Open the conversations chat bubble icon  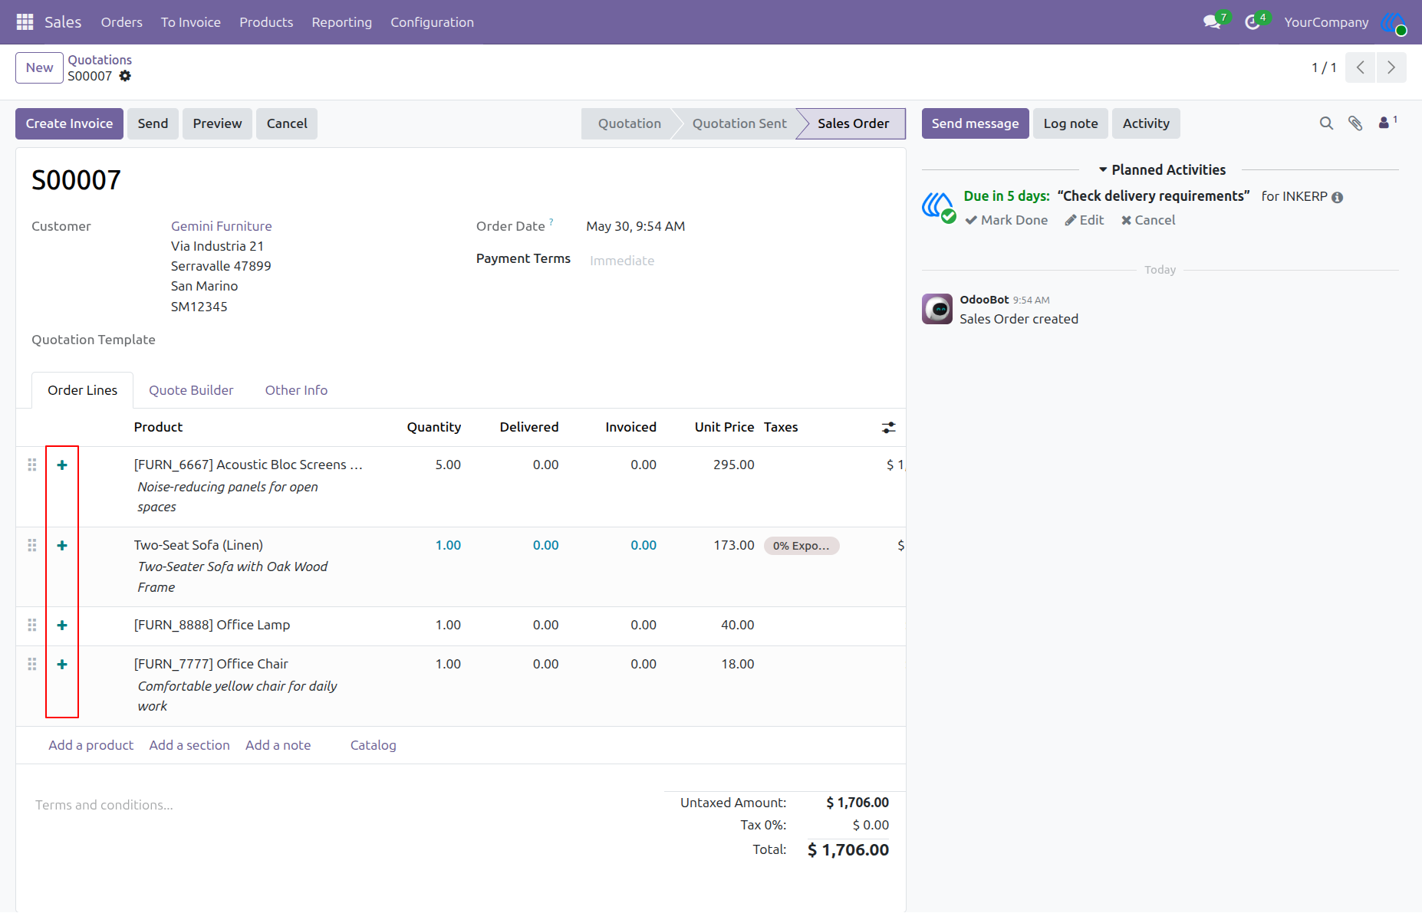coord(1212,22)
